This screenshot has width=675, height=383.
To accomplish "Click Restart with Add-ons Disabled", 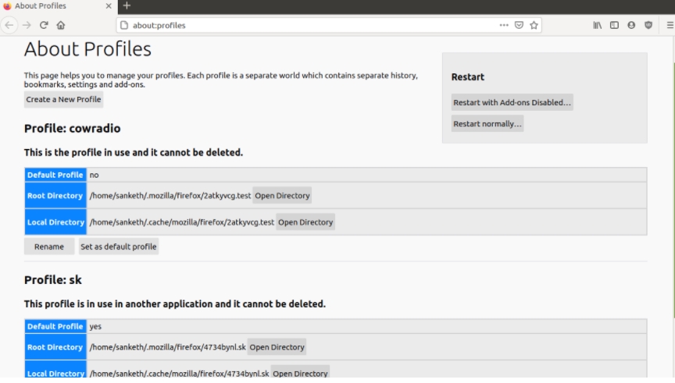I will (512, 102).
